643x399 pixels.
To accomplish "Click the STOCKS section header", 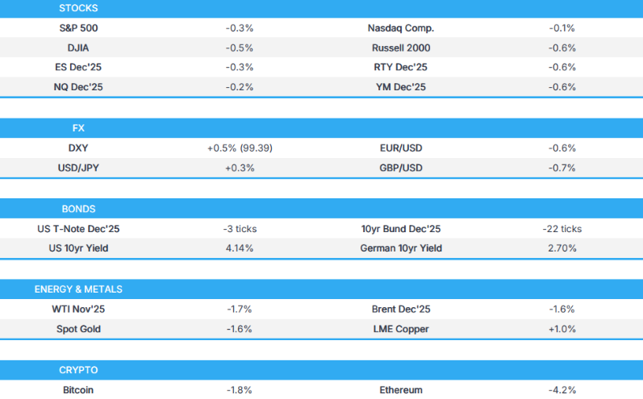I will pyautogui.click(x=78, y=8).
